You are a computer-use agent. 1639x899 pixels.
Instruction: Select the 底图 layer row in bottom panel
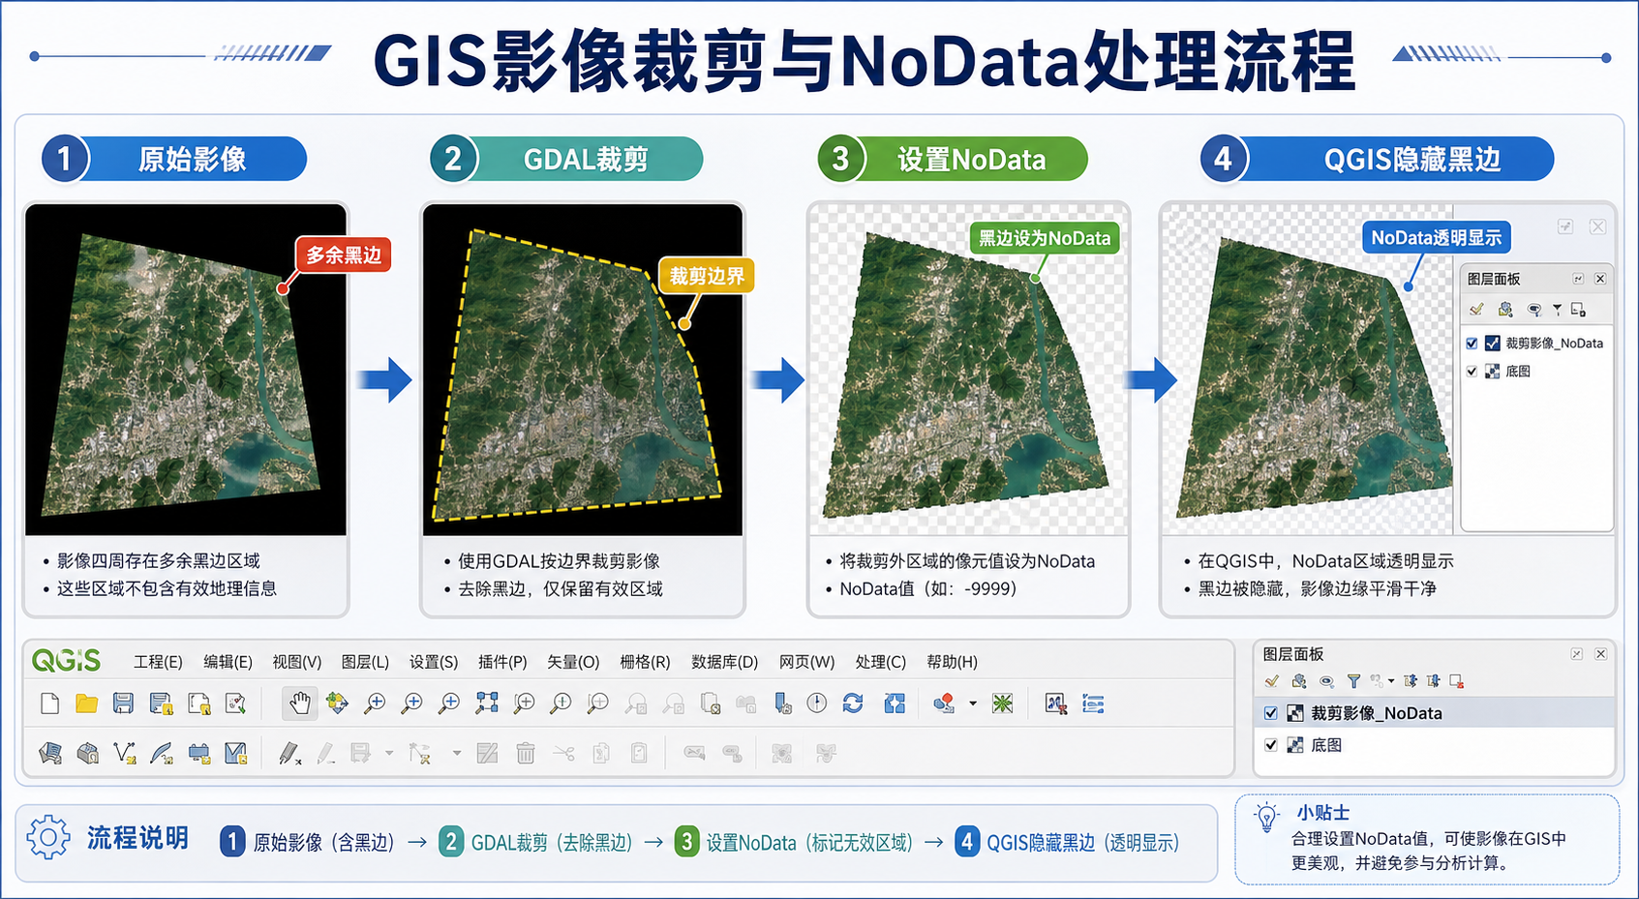[x=1434, y=745]
